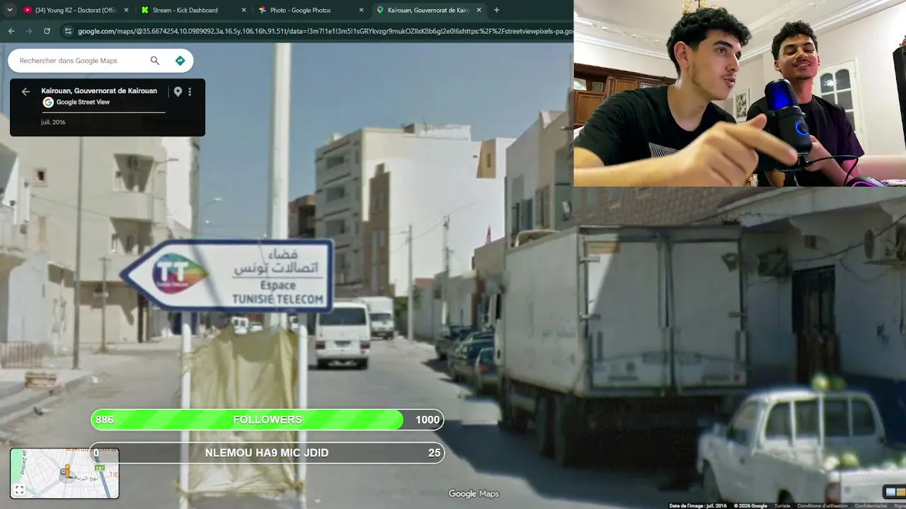This screenshot has width=906, height=509.
Task: Select the Kairouan Google Maps tab
Action: (x=428, y=10)
